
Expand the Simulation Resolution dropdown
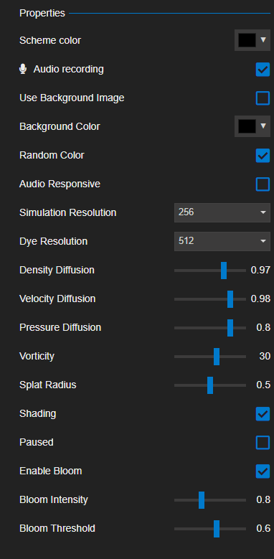pos(222,212)
